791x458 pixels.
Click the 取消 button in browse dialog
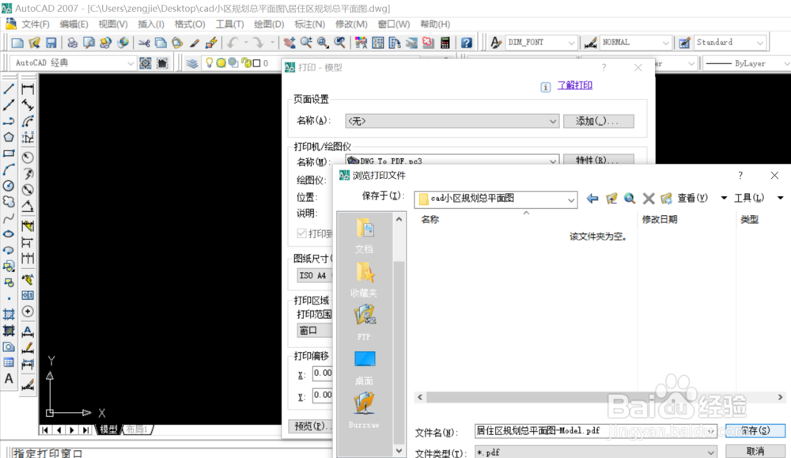(x=755, y=452)
